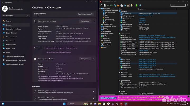
Task: Launch AIDA64 stability test flame icon
Action: click(x=118, y=5)
